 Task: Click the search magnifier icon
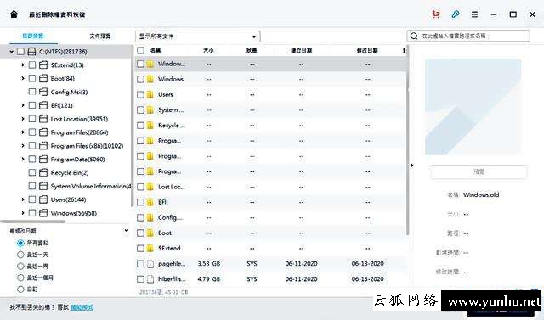point(414,36)
